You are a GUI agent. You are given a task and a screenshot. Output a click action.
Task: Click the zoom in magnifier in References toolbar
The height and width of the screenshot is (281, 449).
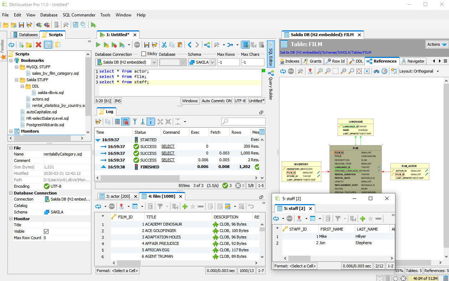click(320, 71)
